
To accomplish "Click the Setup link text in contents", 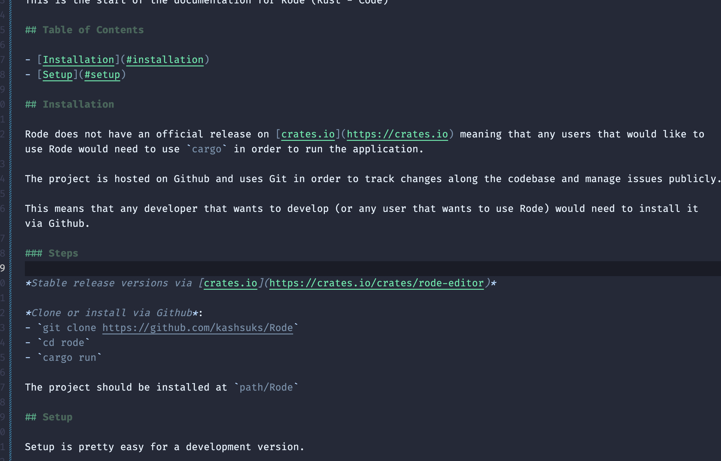I will coord(57,74).
